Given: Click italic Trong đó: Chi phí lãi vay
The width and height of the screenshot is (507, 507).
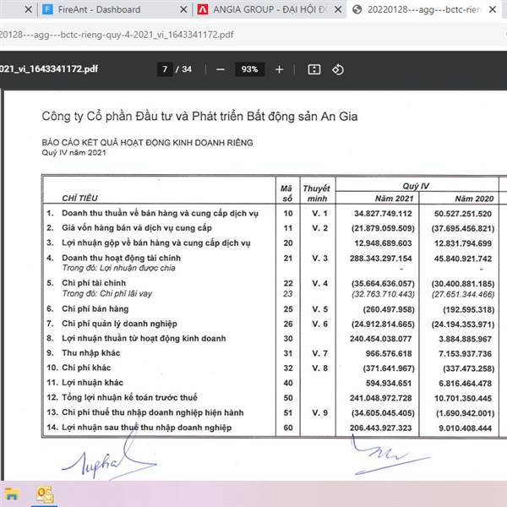Looking at the screenshot, I should point(107,293).
